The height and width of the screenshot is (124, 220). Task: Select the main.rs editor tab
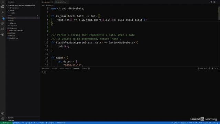tap(47, 2)
